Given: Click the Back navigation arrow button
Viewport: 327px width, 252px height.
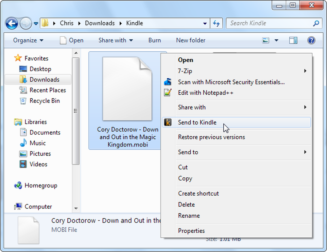Looking at the screenshot, I should [x=12, y=23].
